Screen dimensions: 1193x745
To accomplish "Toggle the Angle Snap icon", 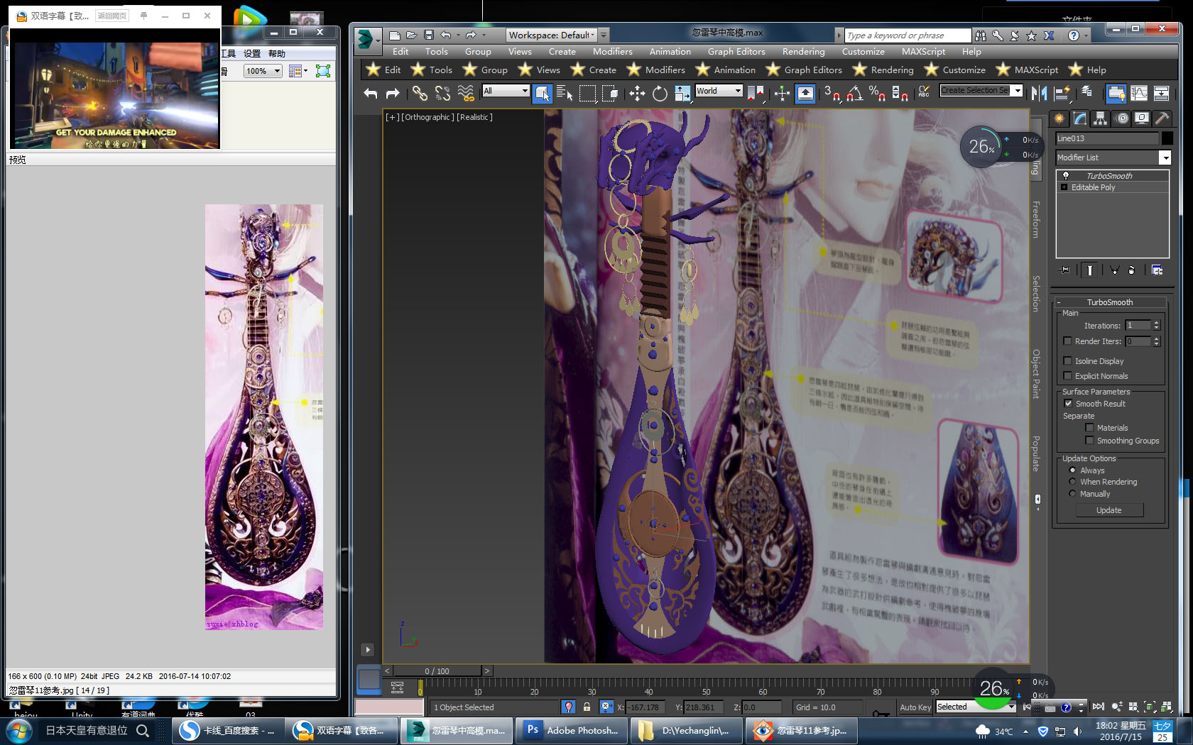I will 855,93.
